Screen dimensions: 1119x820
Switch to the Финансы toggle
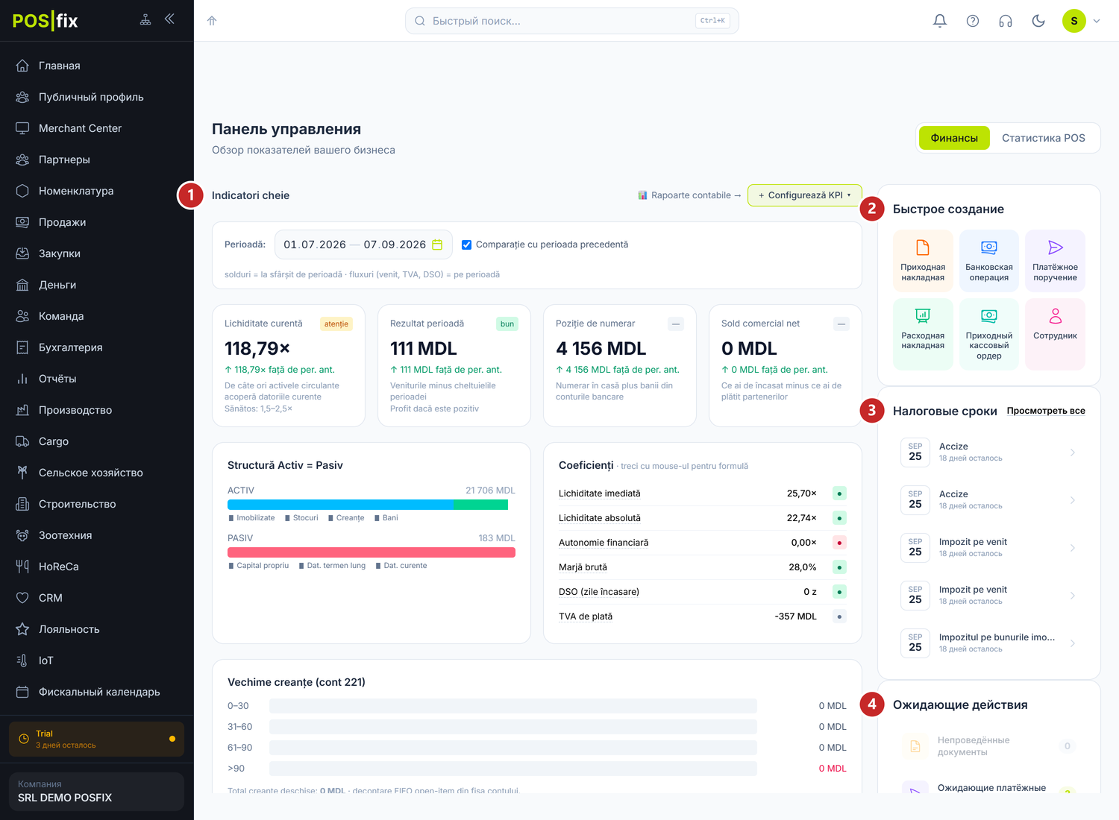point(954,138)
